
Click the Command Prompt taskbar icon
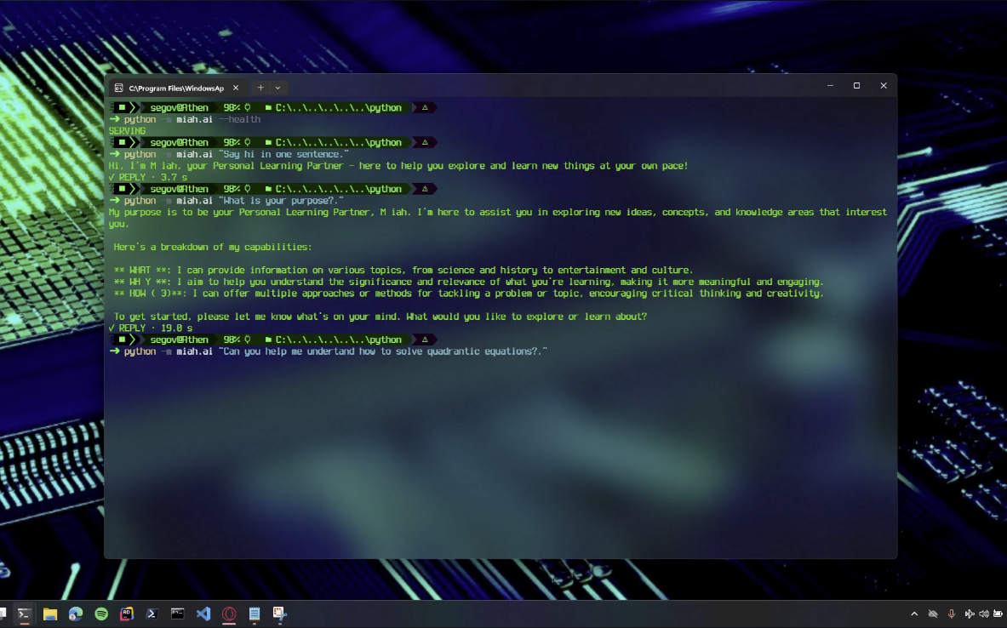coord(177,614)
